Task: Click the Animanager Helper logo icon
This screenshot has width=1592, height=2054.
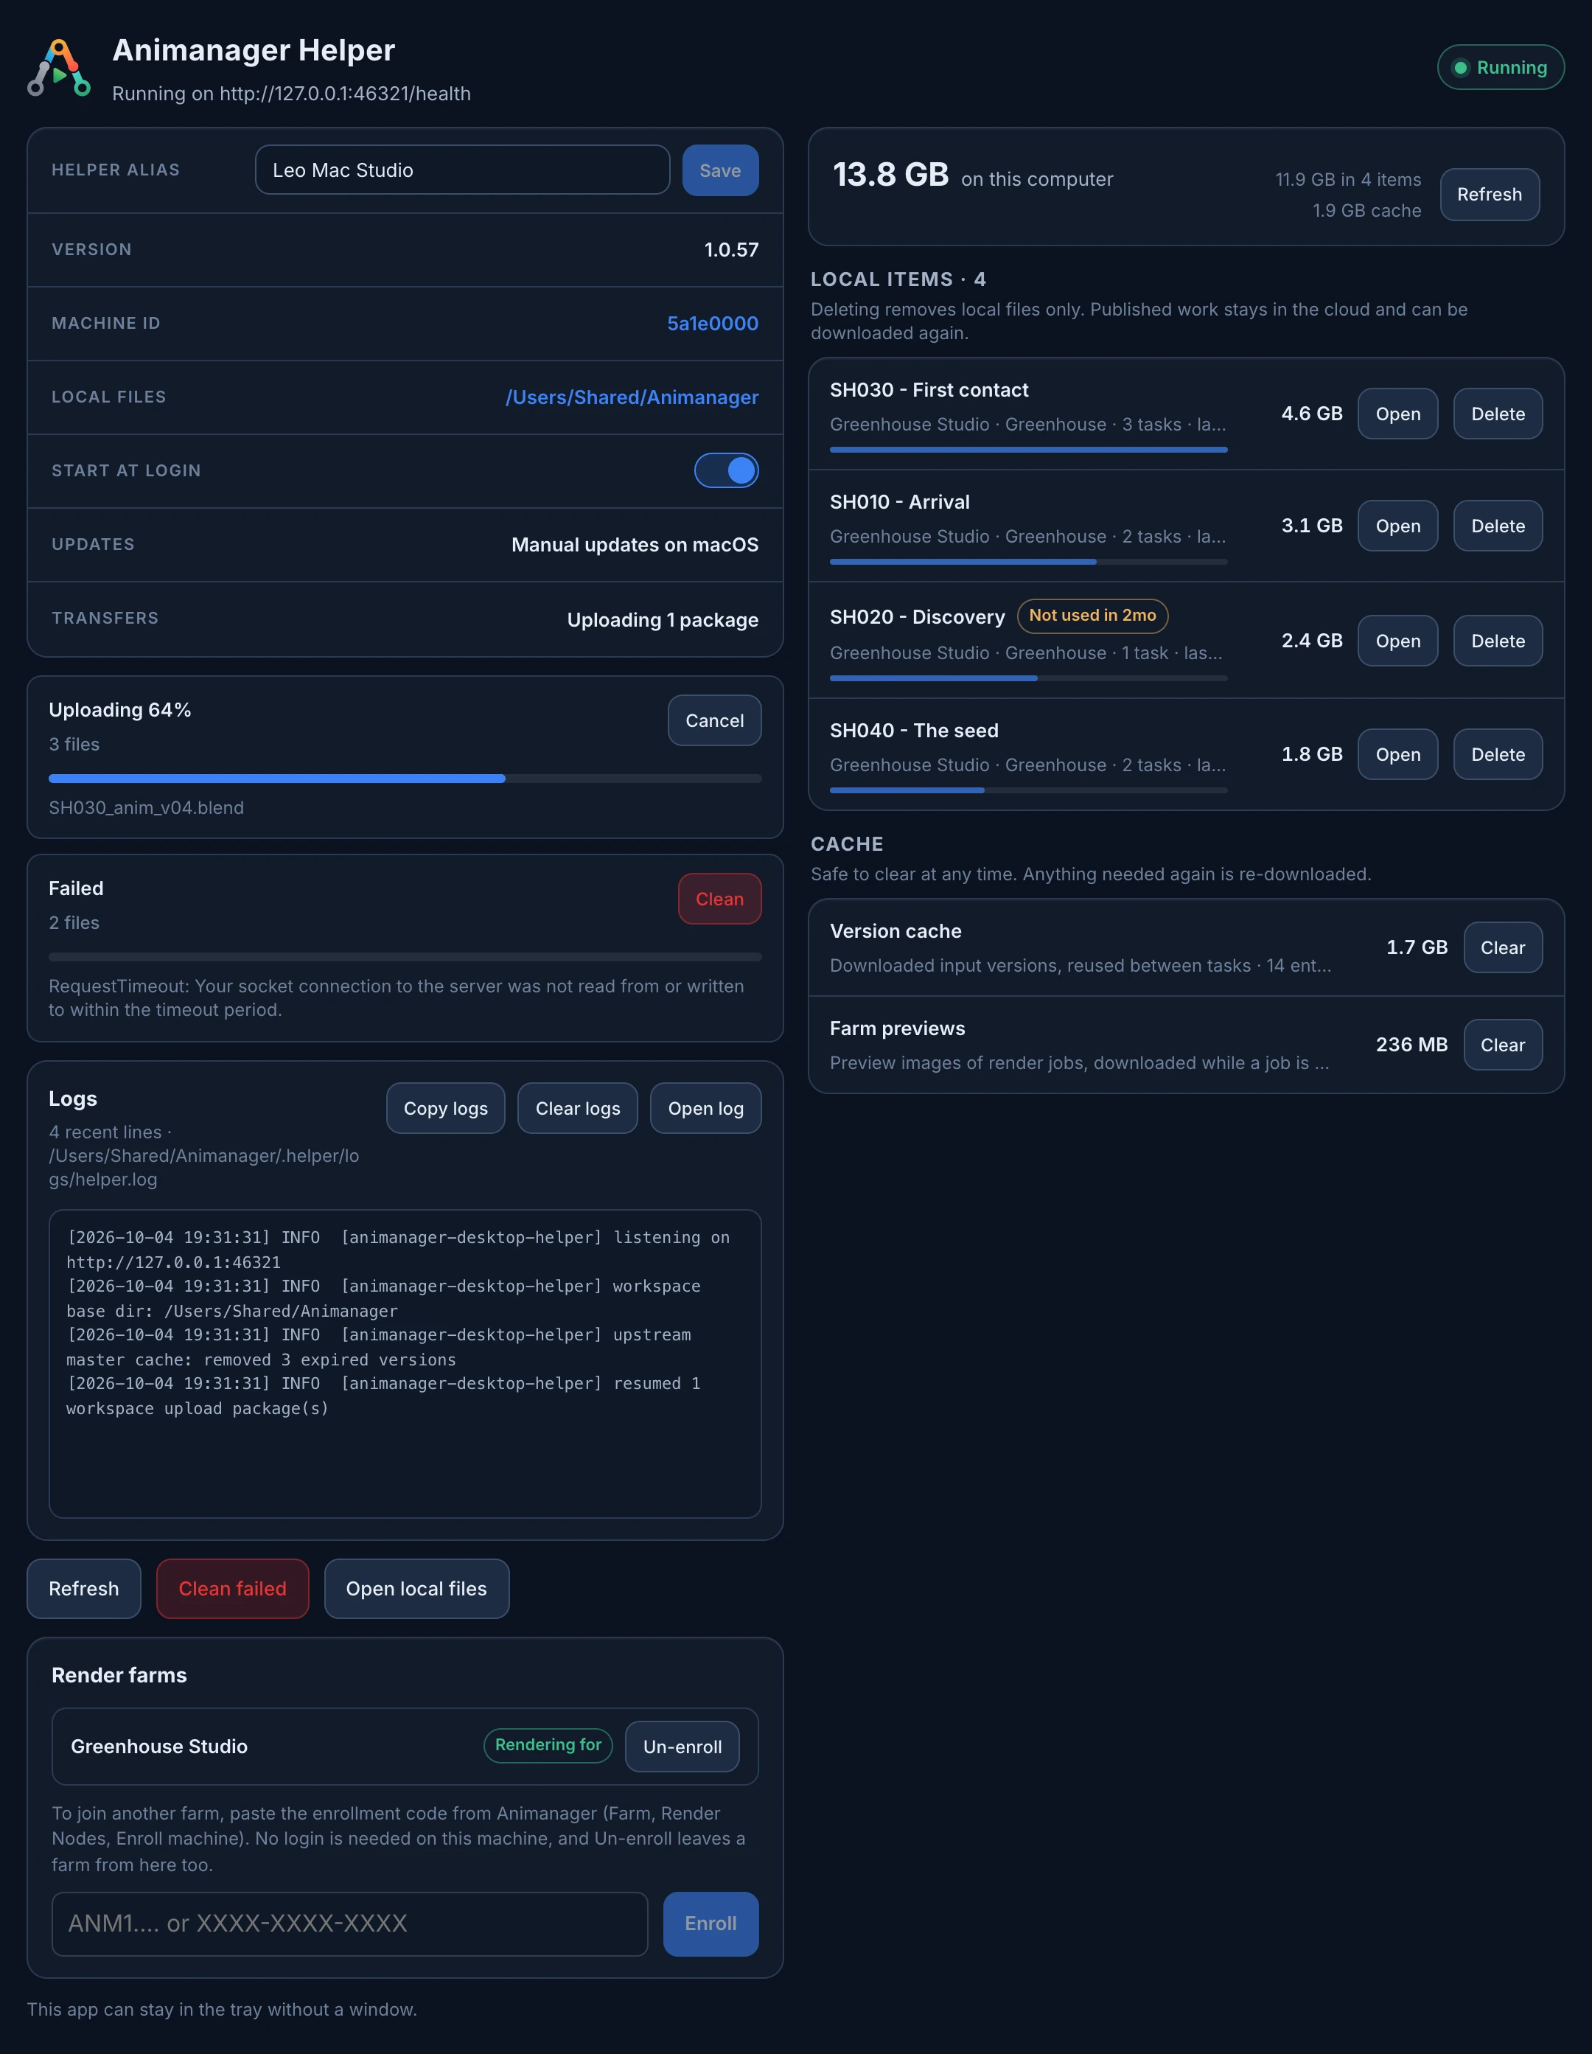Action: click(59, 68)
